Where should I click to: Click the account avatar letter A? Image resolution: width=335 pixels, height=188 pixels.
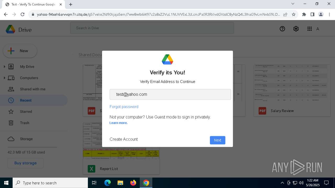318,29
